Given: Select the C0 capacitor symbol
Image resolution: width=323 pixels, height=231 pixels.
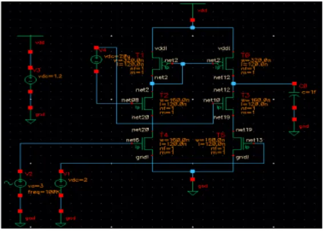Looking at the screenshot, I should click(294, 95).
